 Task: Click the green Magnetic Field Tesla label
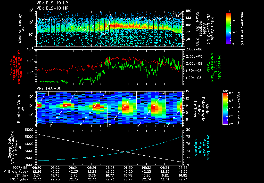tap(210, 67)
